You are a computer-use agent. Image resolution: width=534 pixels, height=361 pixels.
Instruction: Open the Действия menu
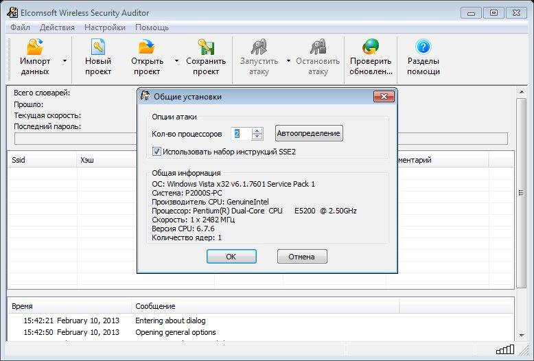click(57, 27)
